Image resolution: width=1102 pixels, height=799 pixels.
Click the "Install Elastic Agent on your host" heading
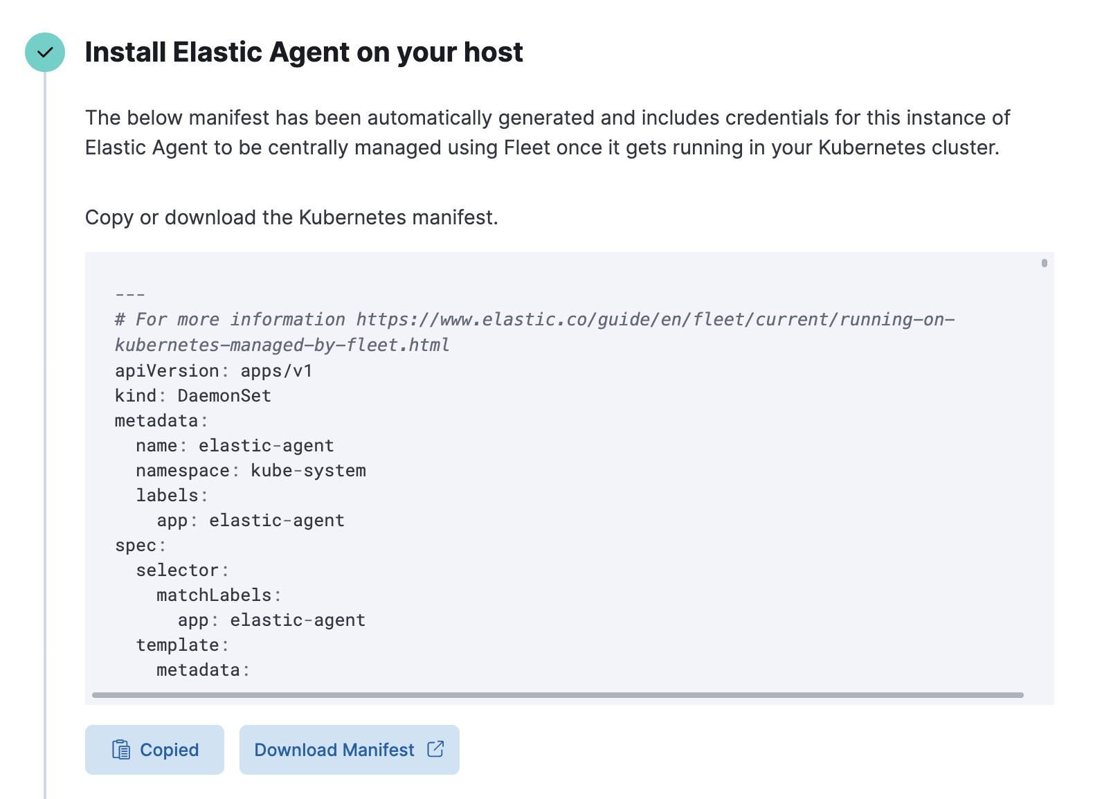[x=304, y=53]
